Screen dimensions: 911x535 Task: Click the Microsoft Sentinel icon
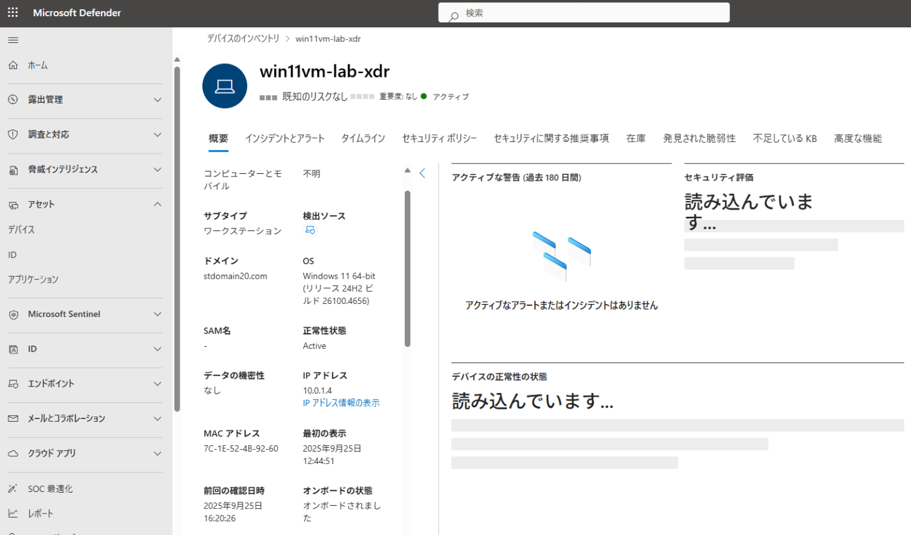[13, 314]
